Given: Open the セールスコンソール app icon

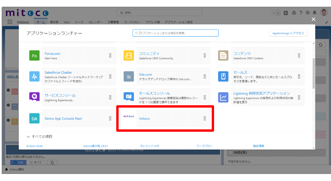Looking at the screenshot, I should click(x=129, y=97).
